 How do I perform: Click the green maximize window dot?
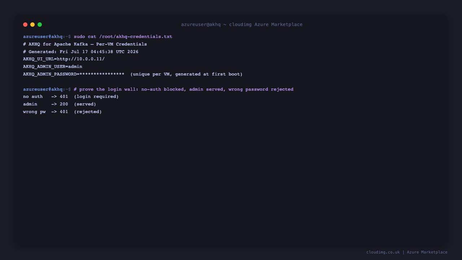point(40,25)
